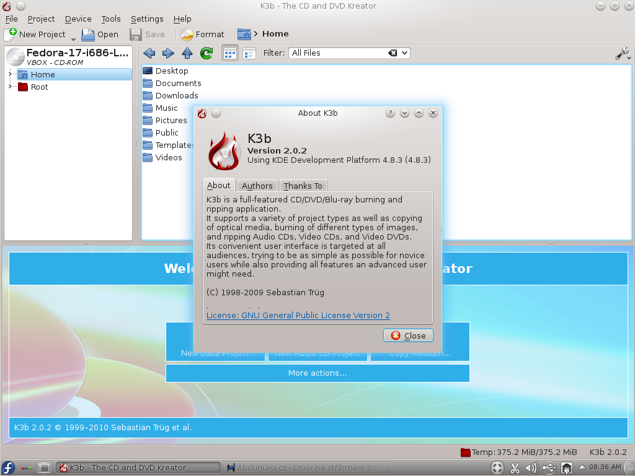Image resolution: width=635 pixels, height=476 pixels.
Task: Open the Fedora application launcher
Action: (x=8, y=467)
